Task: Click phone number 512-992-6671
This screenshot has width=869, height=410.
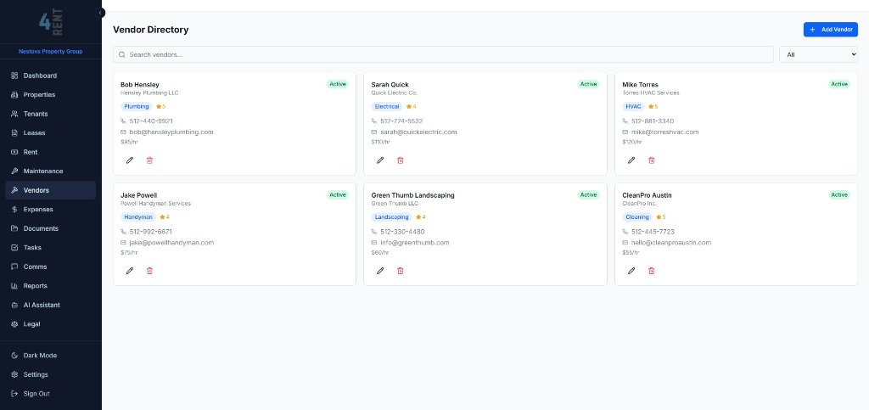Action: (x=151, y=232)
